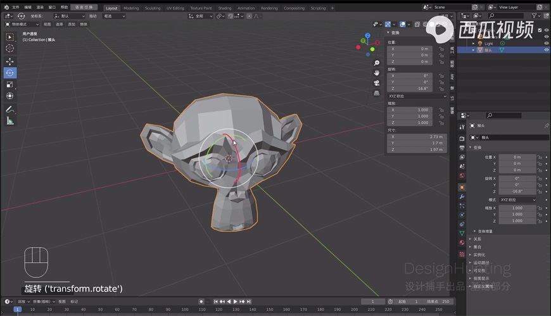551x316 pixels.
Task: Select the Measure tool
Action: (10, 121)
